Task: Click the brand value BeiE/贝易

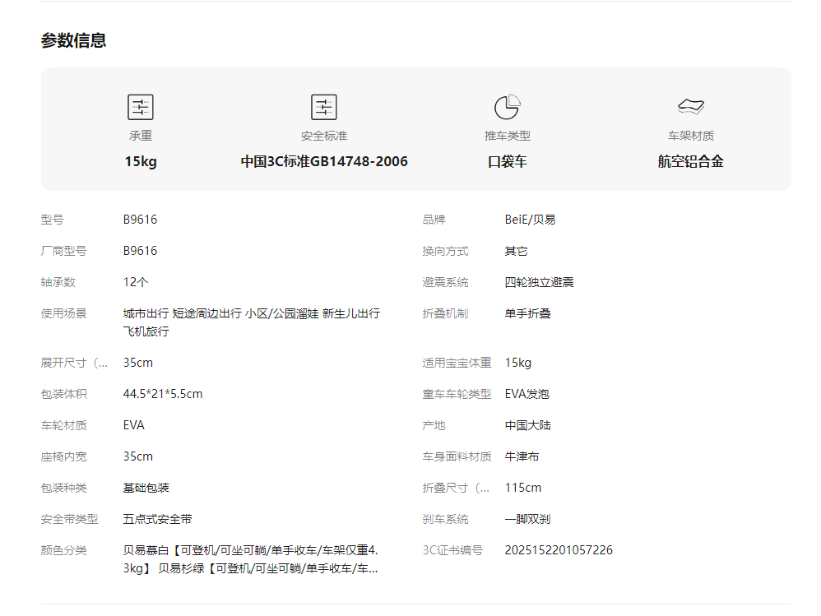Action: [530, 220]
